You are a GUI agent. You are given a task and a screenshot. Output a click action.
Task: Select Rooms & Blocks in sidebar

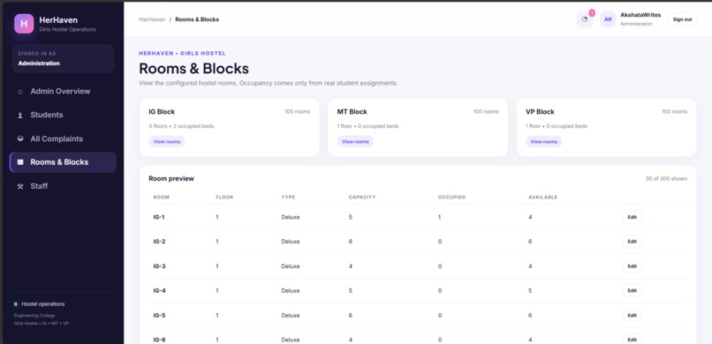(x=63, y=162)
